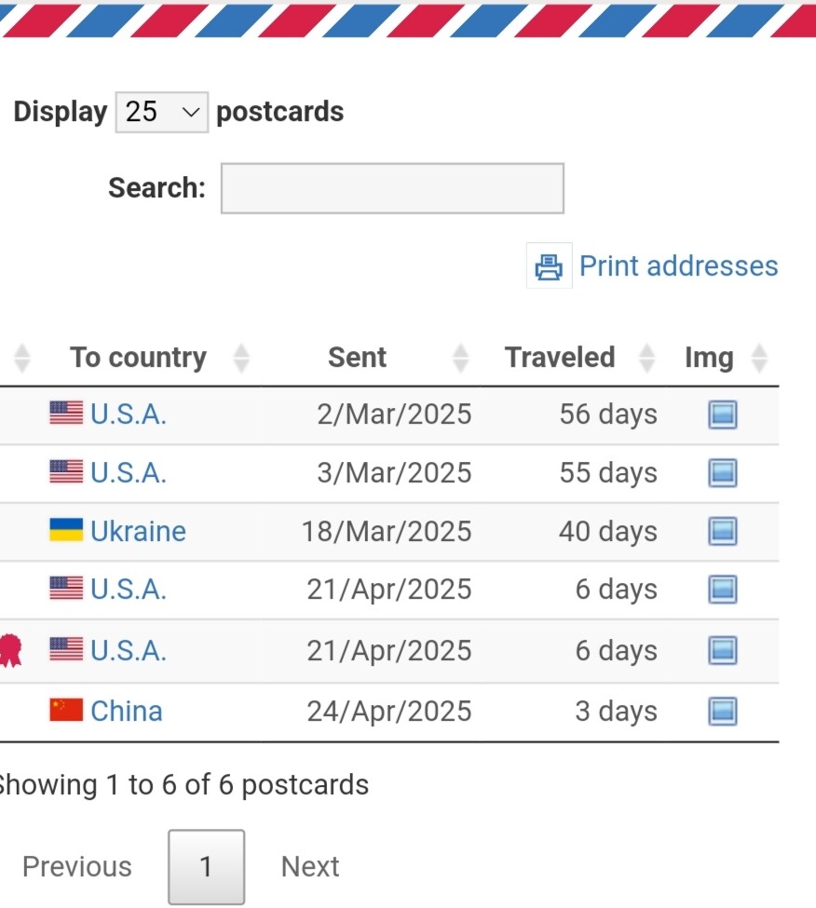The image size is (816, 908).
Task: Open the China country link
Action: pos(127,711)
